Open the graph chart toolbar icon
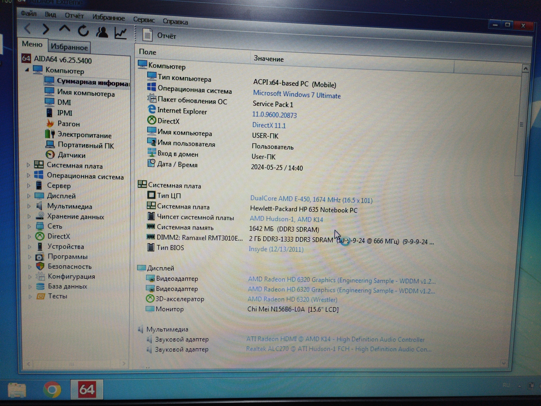 pyautogui.click(x=121, y=33)
